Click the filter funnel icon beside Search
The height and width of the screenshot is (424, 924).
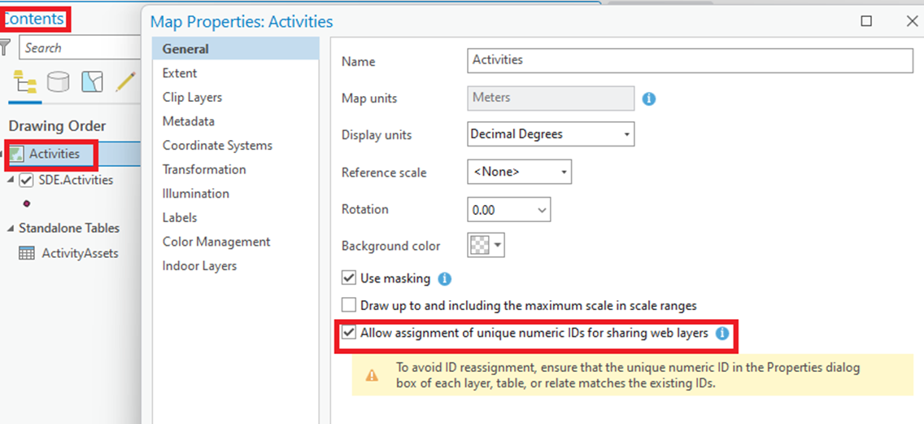click(x=5, y=47)
